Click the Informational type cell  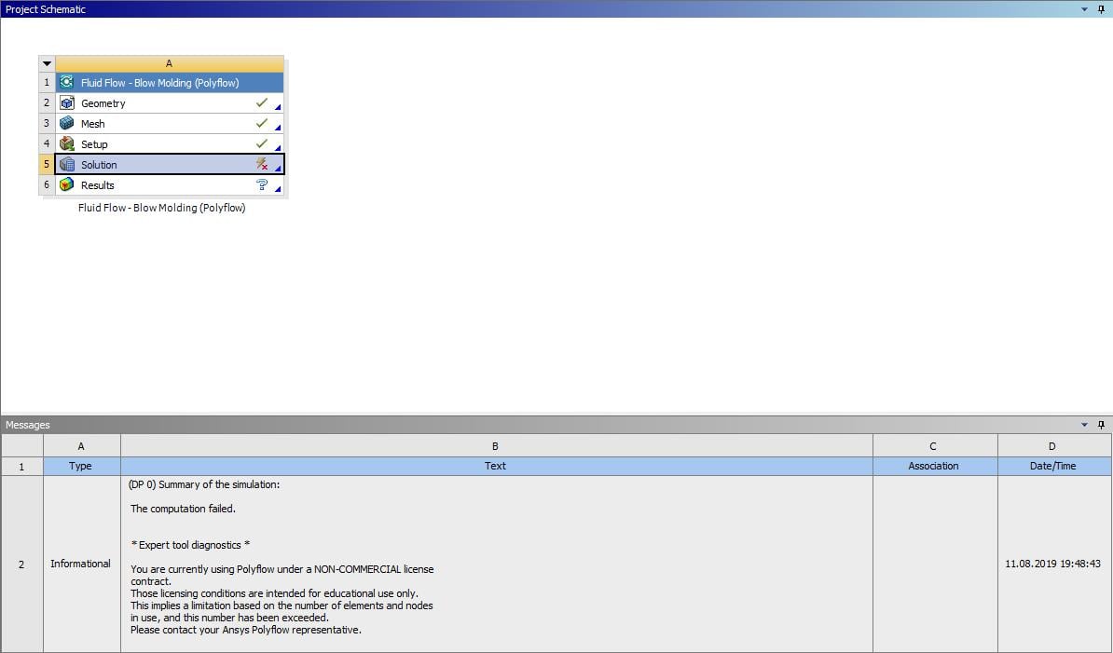(x=80, y=564)
